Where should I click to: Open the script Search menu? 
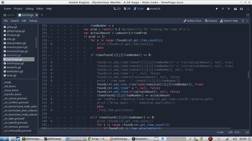pyautogui.click(x=15, y=21)
